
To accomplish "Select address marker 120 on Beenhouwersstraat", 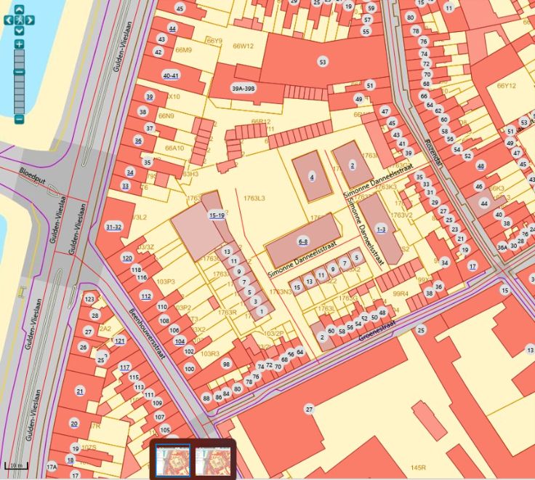I will tap(127, 258).
